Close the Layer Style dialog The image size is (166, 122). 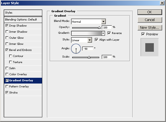pyautogui.click(x=162, y=2)
